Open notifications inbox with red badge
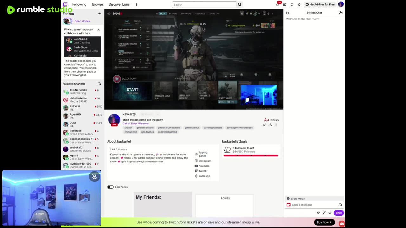This screenshot has width=406, height=228. click(278, 4)
